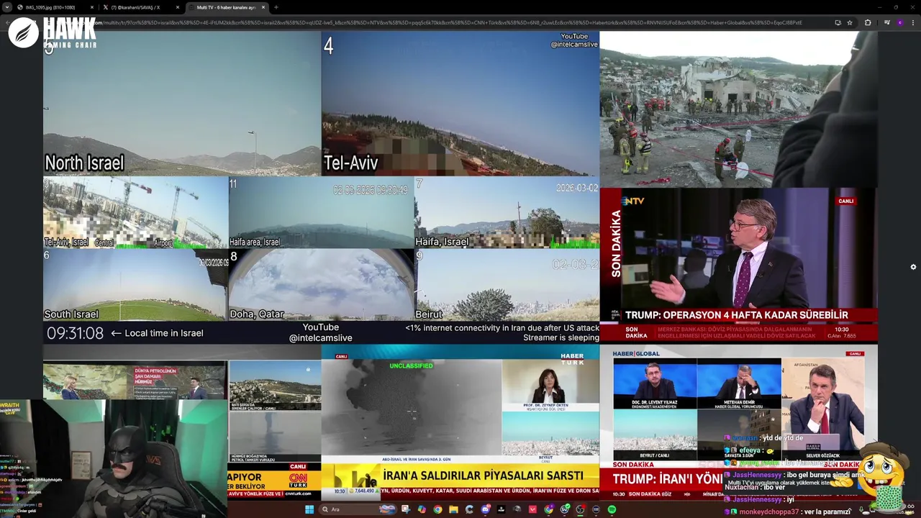Click the streamer's Batman webcam overlay
Image resolution: width=921 pixels, height=518 pixels.
tap(114, 458)
